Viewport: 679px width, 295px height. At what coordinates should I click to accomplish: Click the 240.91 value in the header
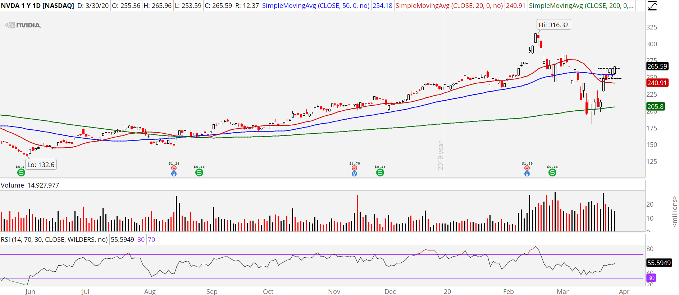[516, 6]
